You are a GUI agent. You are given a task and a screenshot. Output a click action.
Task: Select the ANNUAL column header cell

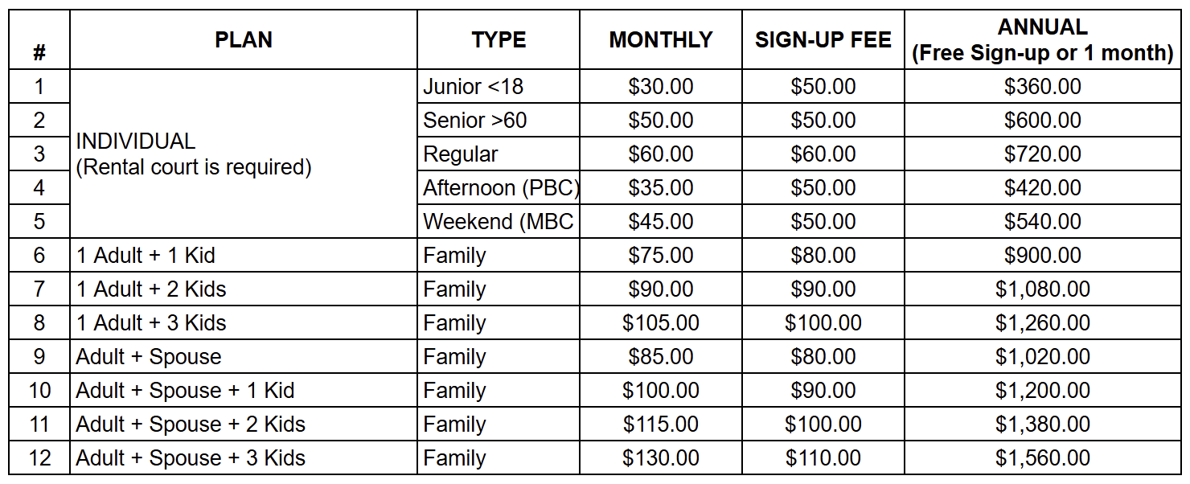1042,40
